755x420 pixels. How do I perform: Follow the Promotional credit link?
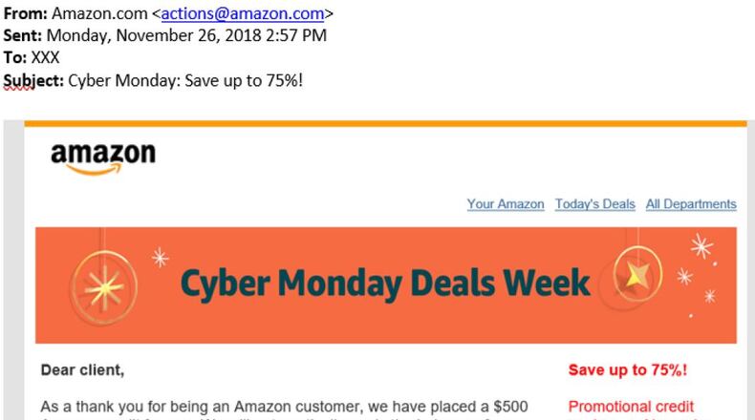(x=631, y=407)
